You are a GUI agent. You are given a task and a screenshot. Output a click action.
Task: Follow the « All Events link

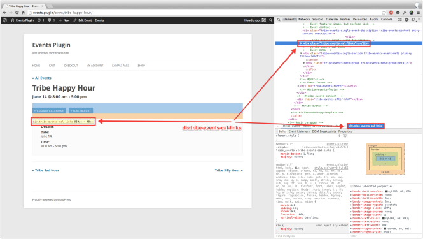pos(42,78)
